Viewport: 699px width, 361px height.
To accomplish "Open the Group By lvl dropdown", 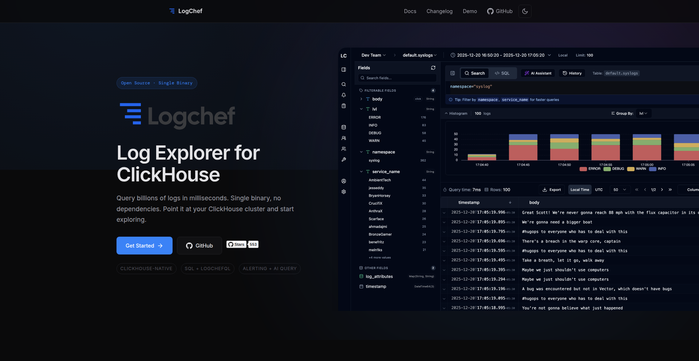I will pyautogui.click(x=643, y=113).
